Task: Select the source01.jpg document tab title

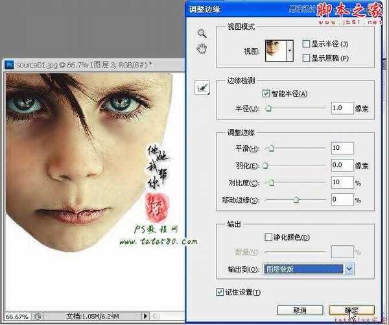Action: (x=84, y=65)
